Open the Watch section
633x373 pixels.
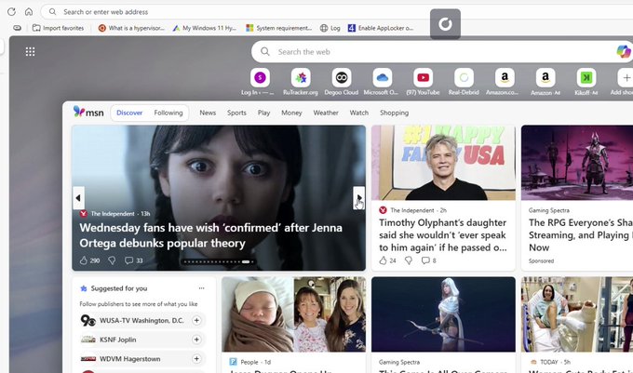point(359,113)
